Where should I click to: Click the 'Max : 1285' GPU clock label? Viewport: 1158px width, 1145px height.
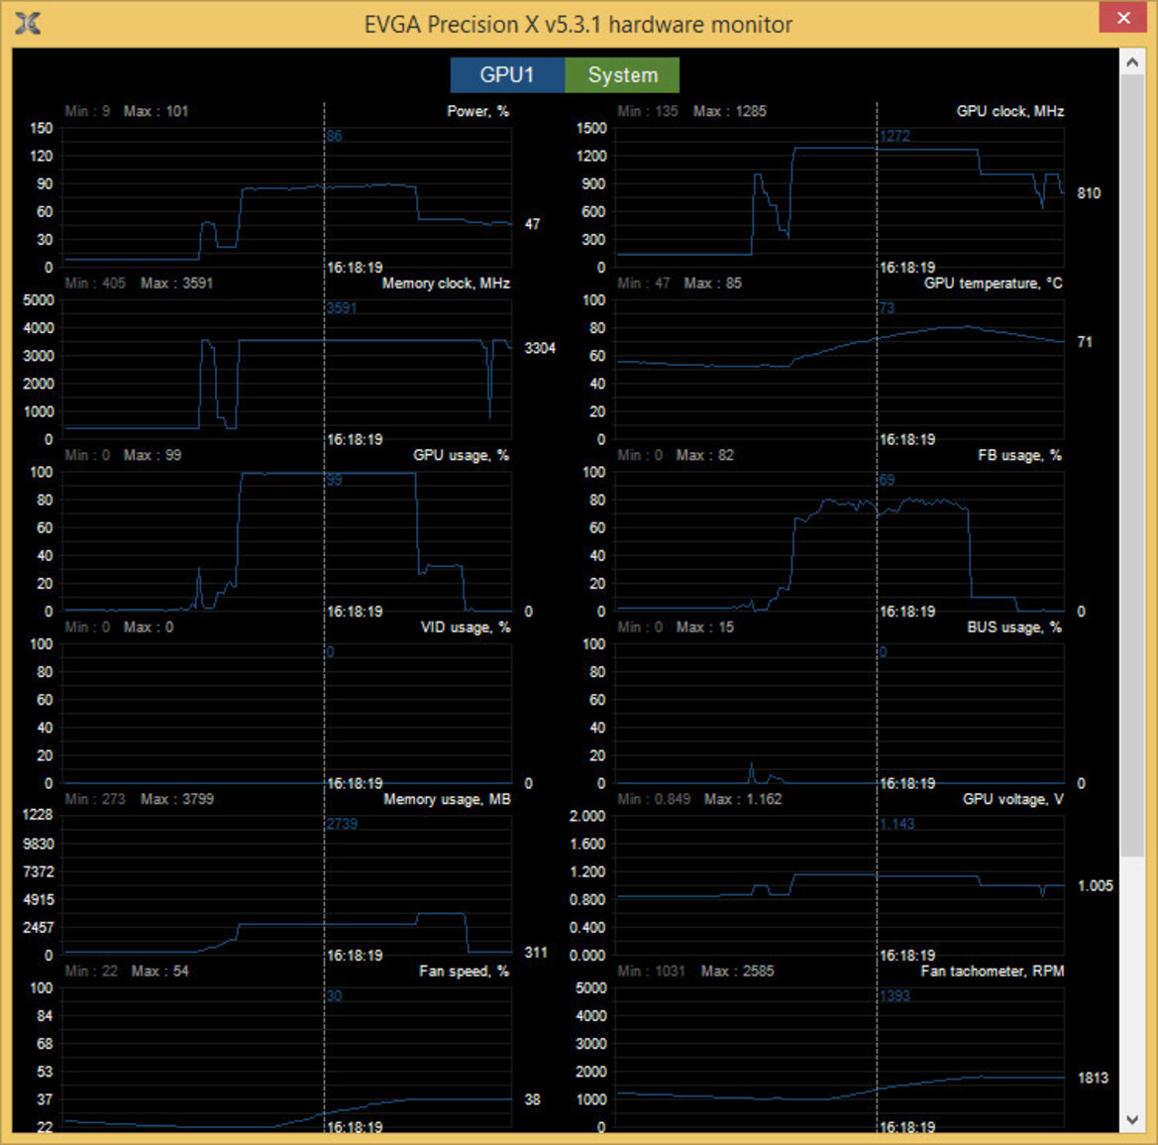730,112
